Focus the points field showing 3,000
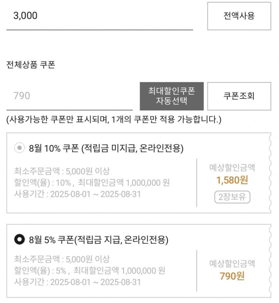The image size is (279, 303). (x=100, y=16)
